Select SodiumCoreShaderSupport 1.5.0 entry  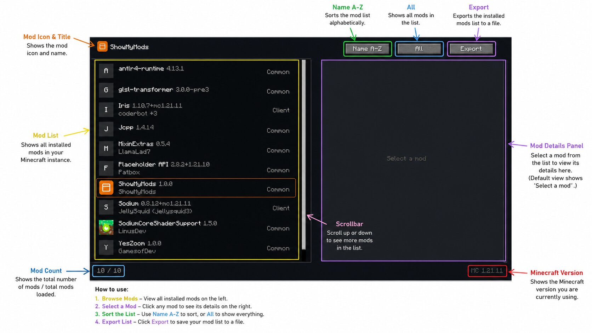tap(196, 227)
